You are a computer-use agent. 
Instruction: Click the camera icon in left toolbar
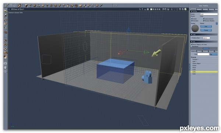[x=5, y=63]
